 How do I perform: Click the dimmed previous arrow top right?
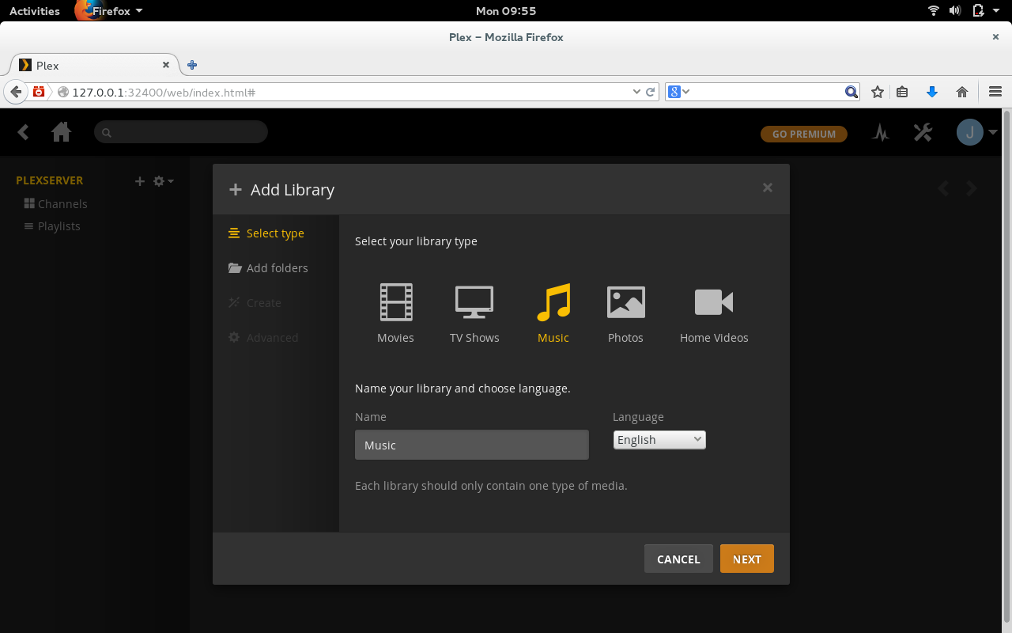(942, 188)
